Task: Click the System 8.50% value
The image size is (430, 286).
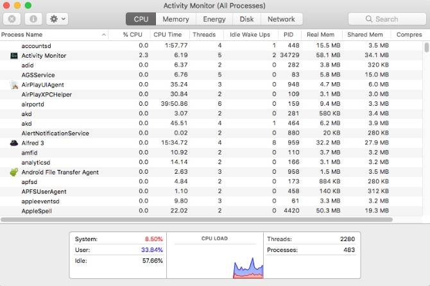Action: (153, 239)
